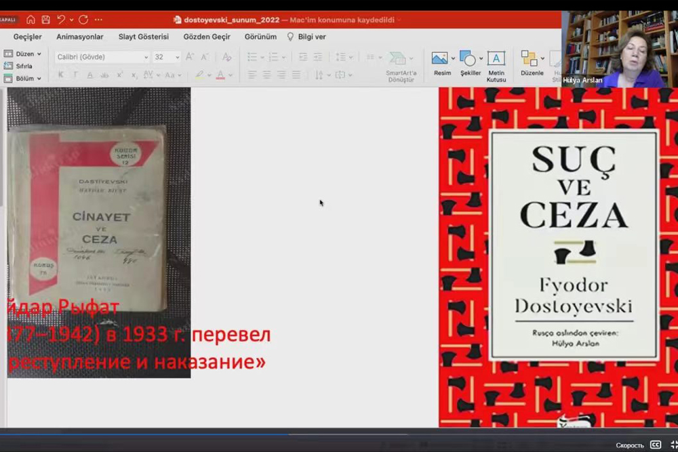This screenshot has width=678, height=452.
Task: Click the clear formatting icon
Action: coord(228,57)
